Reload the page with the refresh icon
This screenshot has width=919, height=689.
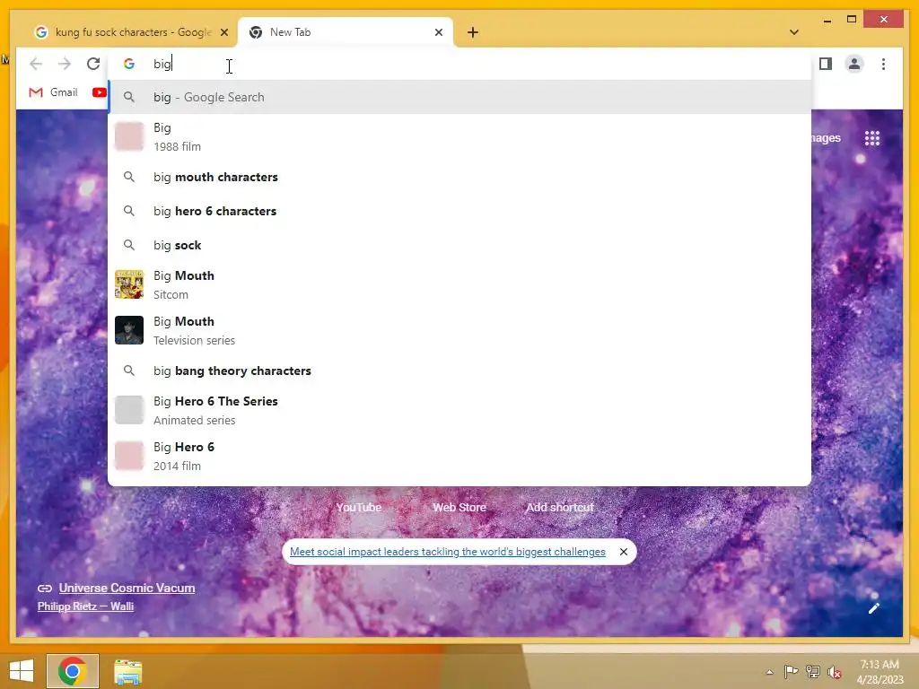click(93, 64)
